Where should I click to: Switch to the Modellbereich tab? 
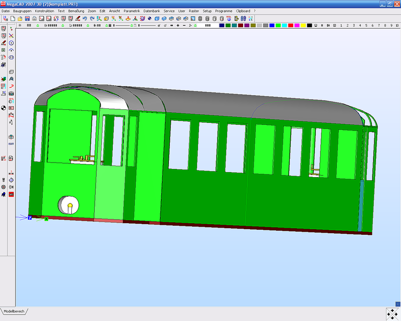coord(14,311)
